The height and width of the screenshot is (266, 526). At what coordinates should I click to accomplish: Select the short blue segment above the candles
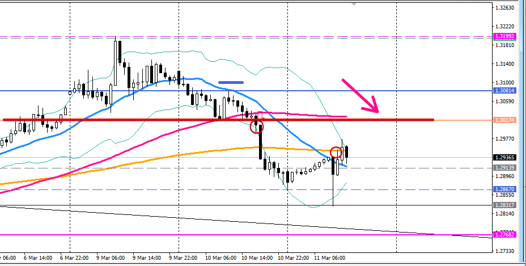(231, 82)
